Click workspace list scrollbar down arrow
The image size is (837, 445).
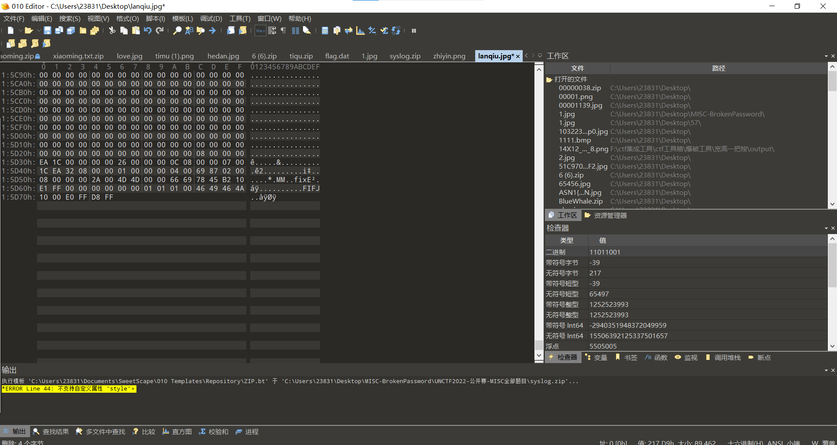click(x=832, y=204)
